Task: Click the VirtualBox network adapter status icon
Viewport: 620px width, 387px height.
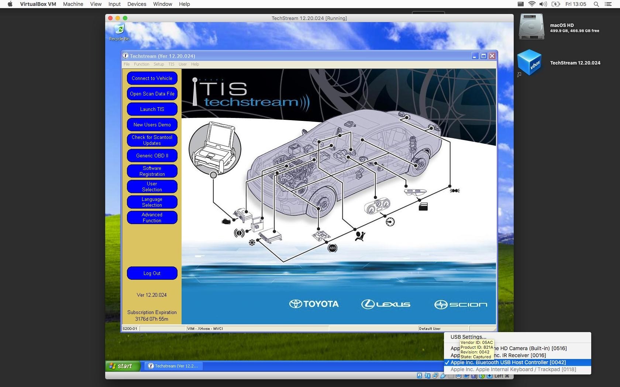Action: click(435, 376)
